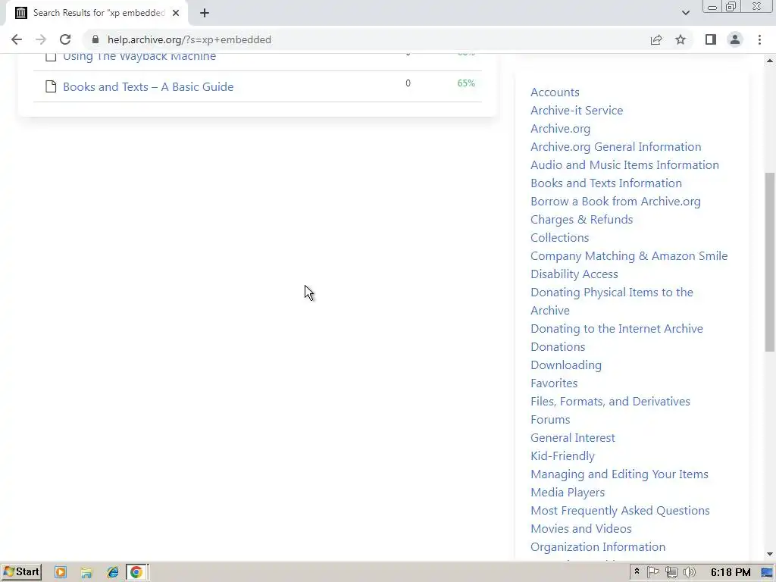Click the document icon beside Books and Texts guide
The width and height of the screenshot is (776, 582).
tap(51, 86)
